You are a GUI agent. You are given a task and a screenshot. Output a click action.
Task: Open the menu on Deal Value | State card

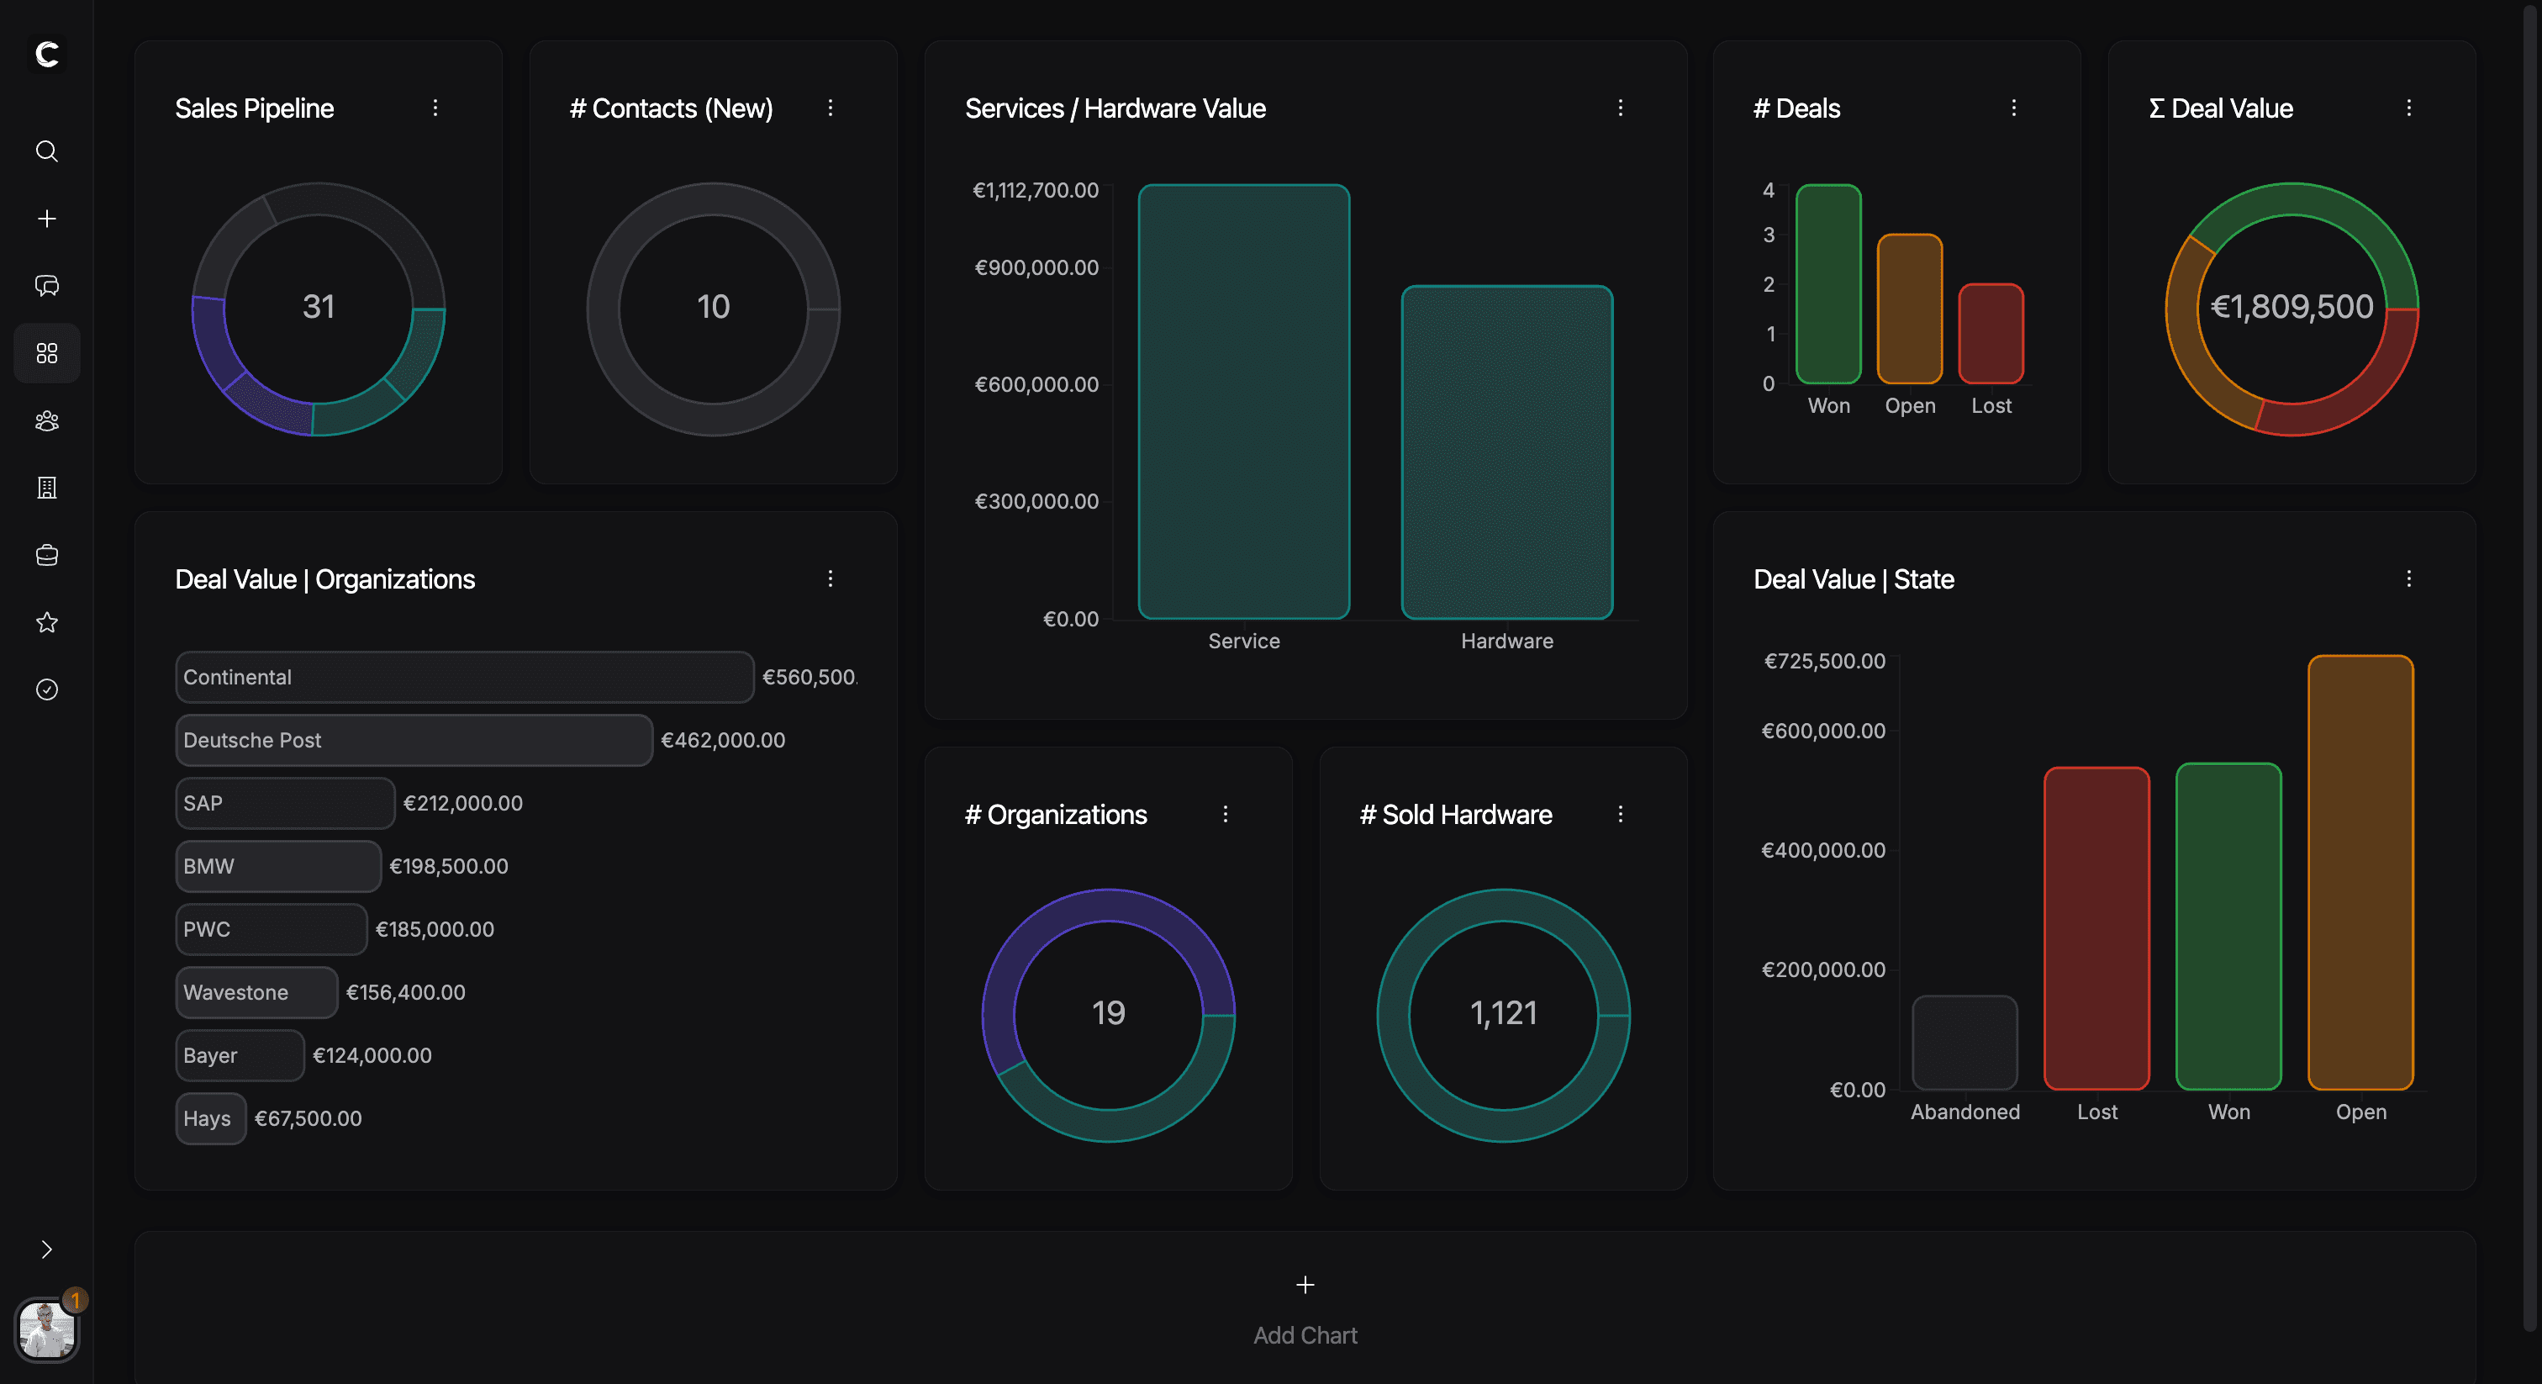2409,579
